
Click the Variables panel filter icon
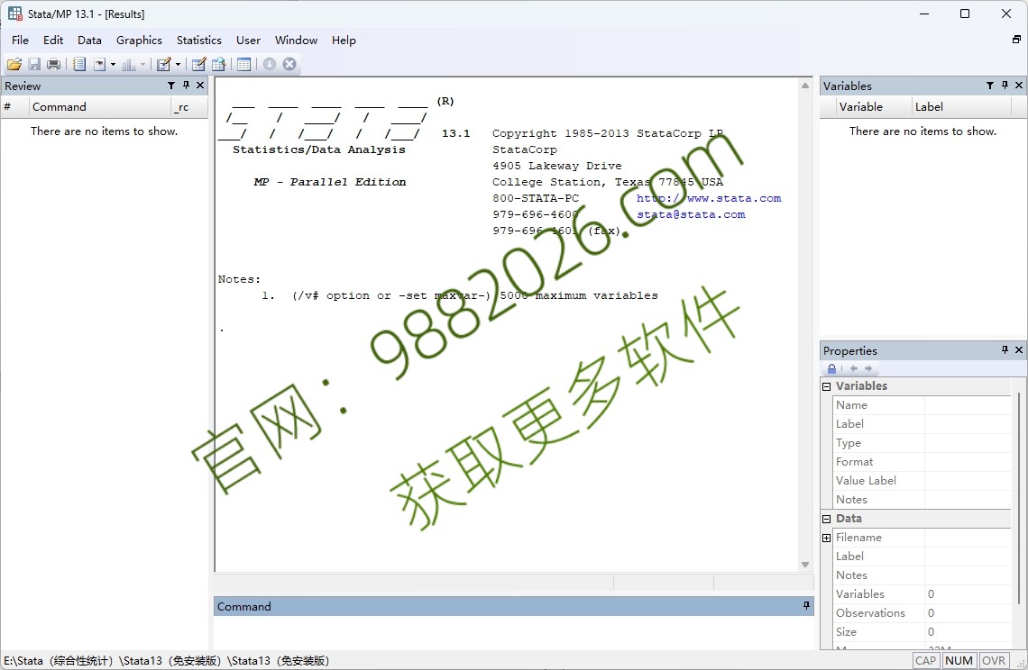tap(990, 86)
